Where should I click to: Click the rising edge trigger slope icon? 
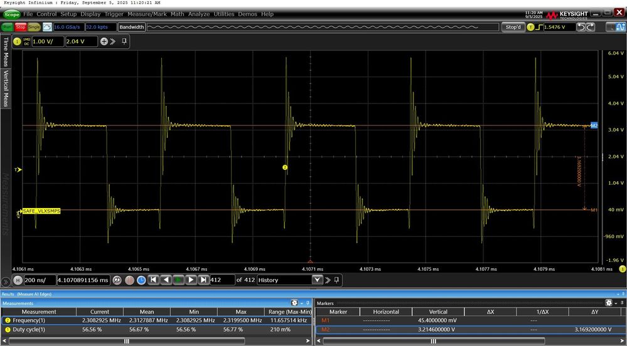coord(539,27)
